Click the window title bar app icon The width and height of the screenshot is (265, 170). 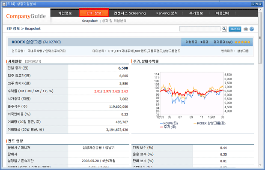(x=4, y=4)
